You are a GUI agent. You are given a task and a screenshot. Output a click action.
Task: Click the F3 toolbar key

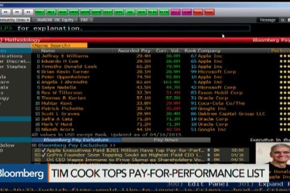coord(17,12)
